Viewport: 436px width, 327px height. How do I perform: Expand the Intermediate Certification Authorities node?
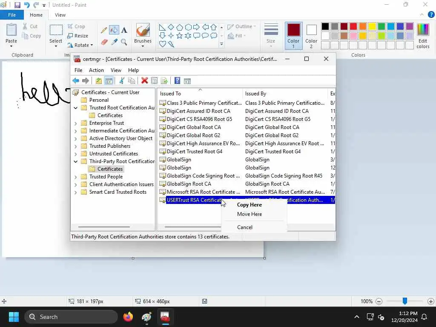[x=76, y=131]
